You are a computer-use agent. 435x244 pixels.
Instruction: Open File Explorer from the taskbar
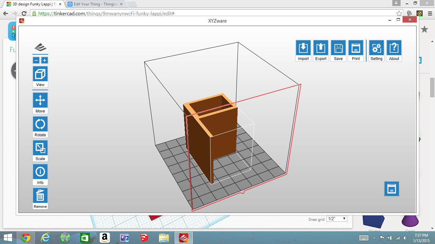point(164,238)
